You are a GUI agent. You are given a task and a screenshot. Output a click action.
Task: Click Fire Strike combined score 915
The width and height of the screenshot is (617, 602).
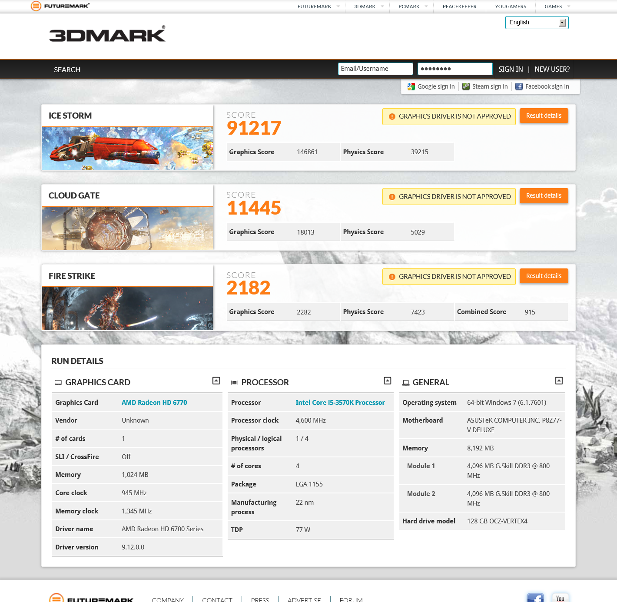point(530,312)
